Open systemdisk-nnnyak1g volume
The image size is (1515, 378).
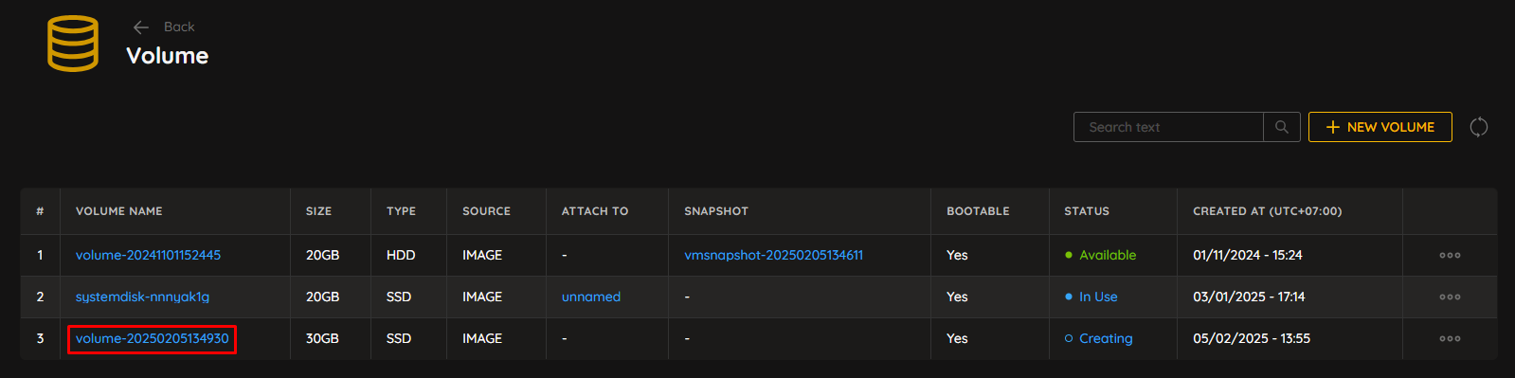[142, 297]
